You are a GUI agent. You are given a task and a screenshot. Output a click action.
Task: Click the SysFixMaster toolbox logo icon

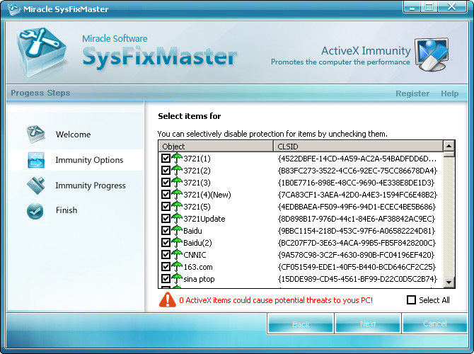(x=41, y=52)
